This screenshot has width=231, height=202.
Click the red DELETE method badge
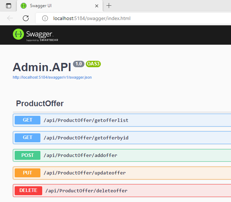click(29, 191)
